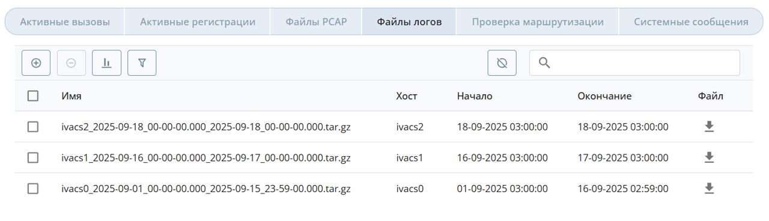The image size is (769, 221).
Task: Open the bar chart statistics icon
Action: pos(107,63)
